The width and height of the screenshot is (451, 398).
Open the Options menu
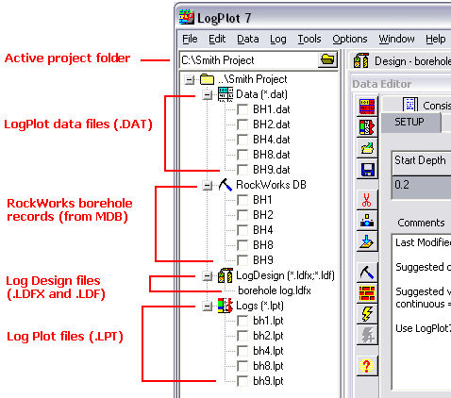tap(350, 39)
